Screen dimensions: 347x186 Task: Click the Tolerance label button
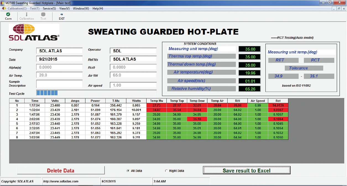click(304, 68)
